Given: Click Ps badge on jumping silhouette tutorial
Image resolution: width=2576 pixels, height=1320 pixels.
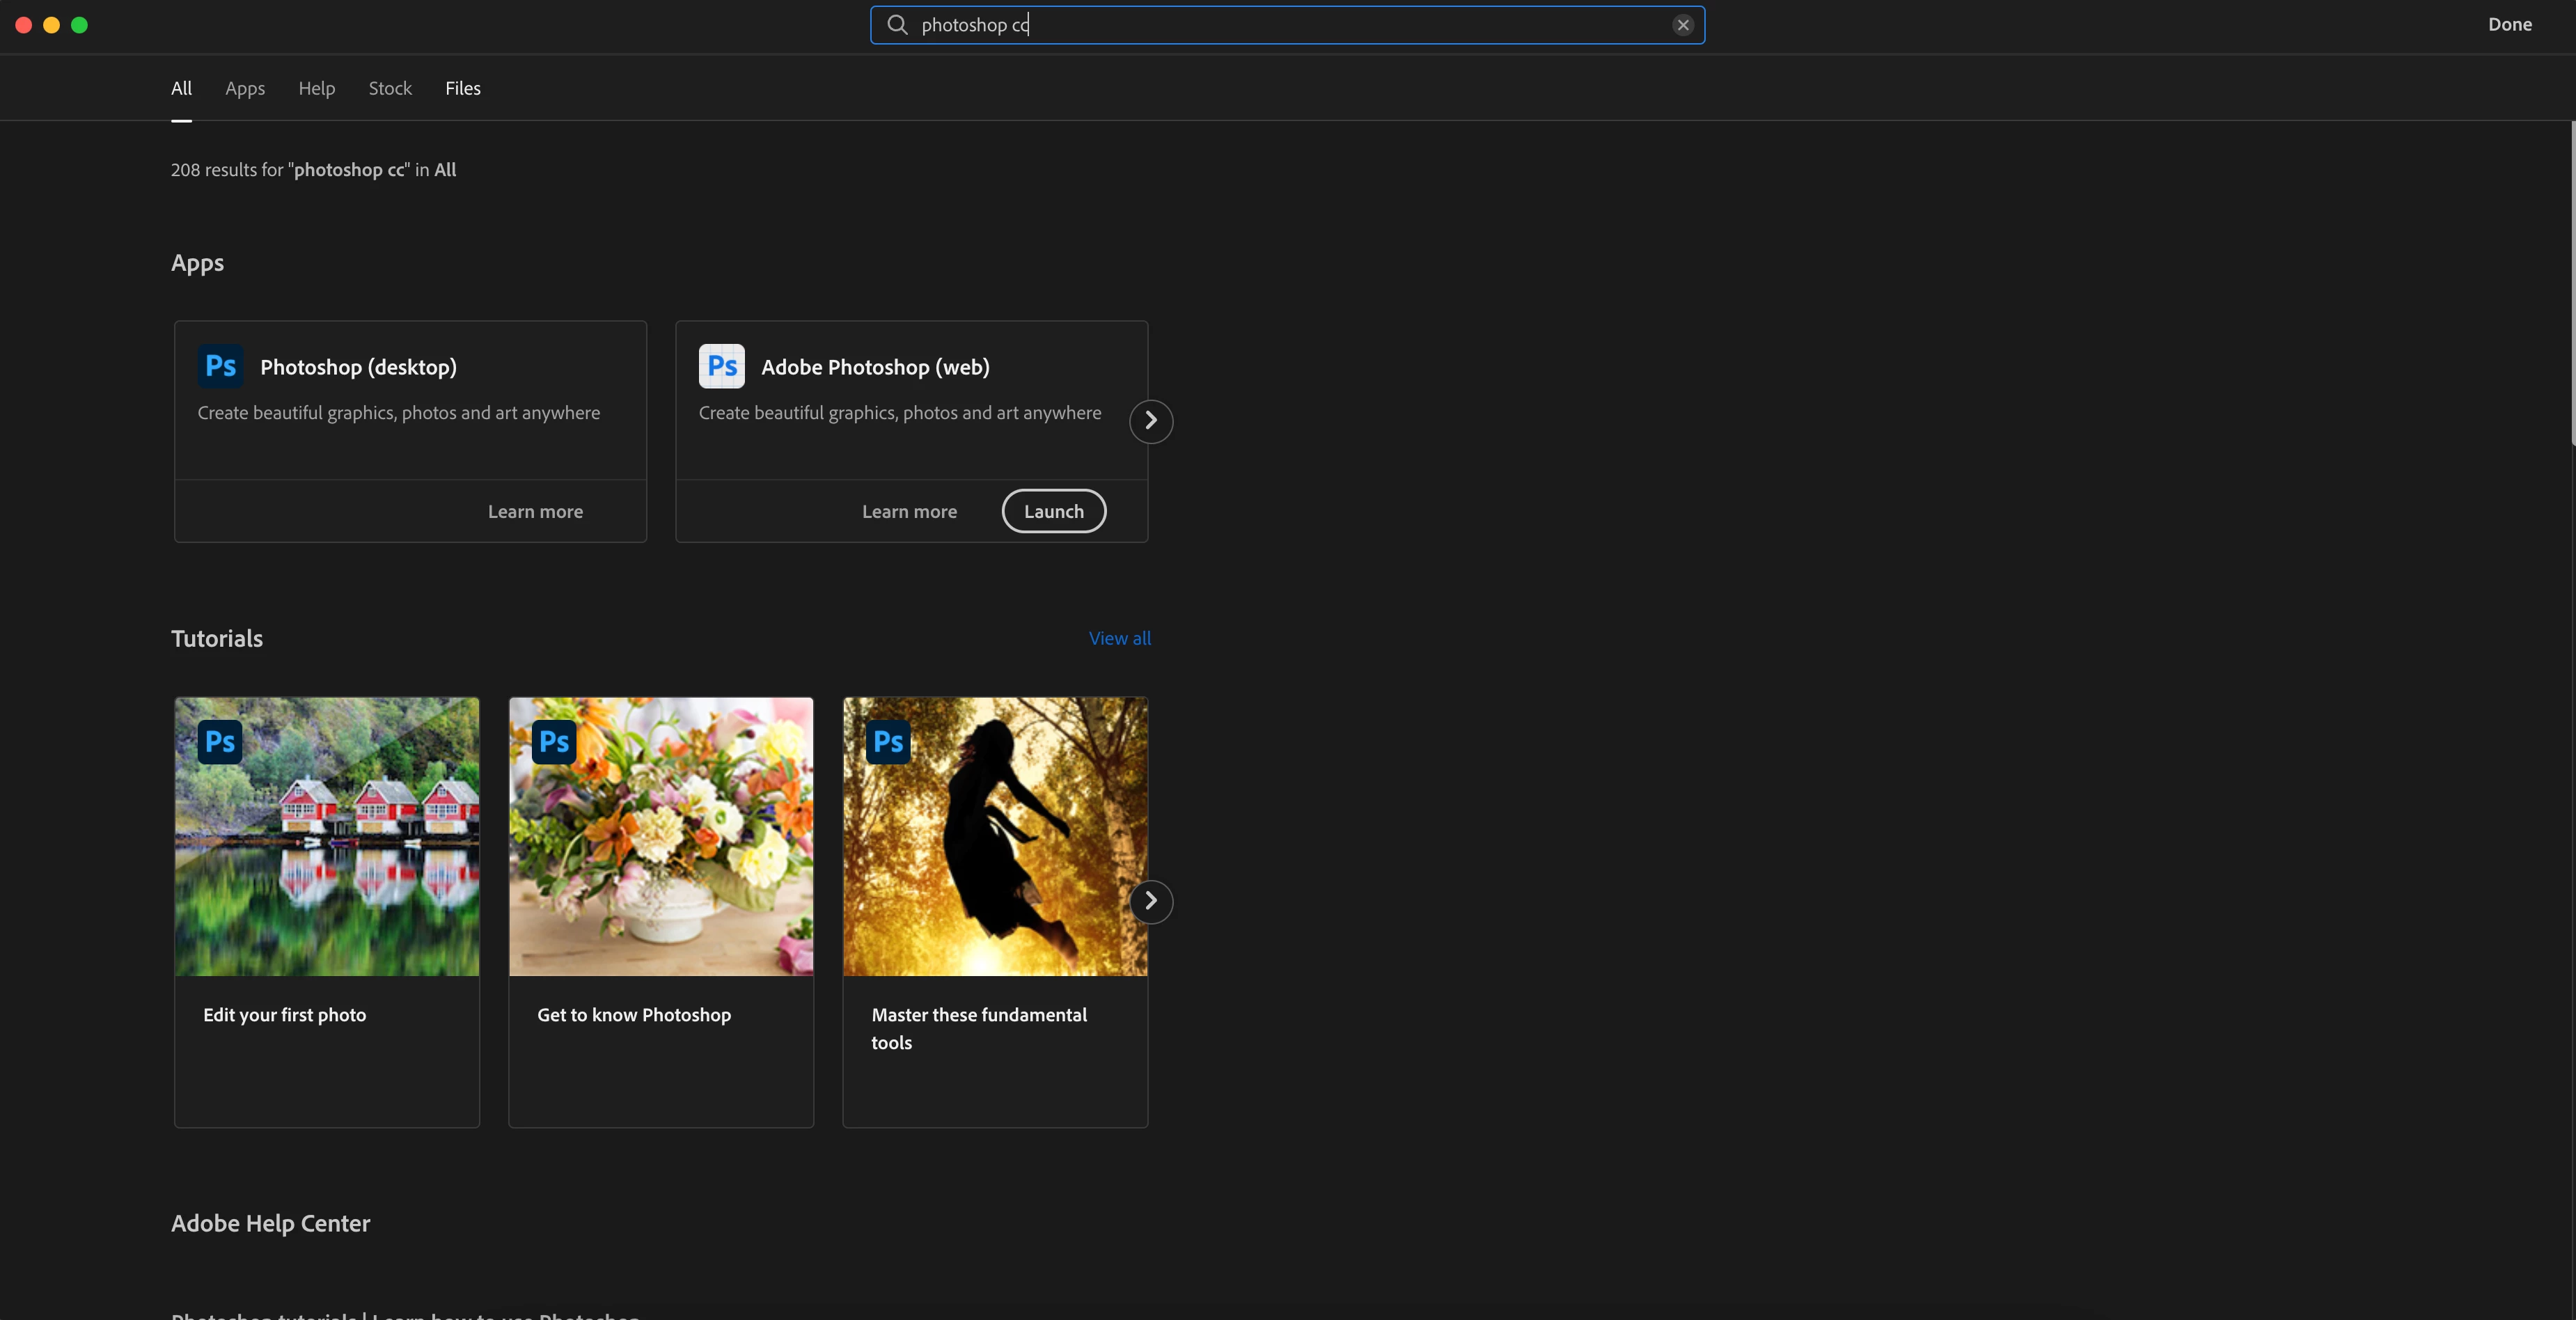Looking at the screenshot, I should (x=888, y=742).
